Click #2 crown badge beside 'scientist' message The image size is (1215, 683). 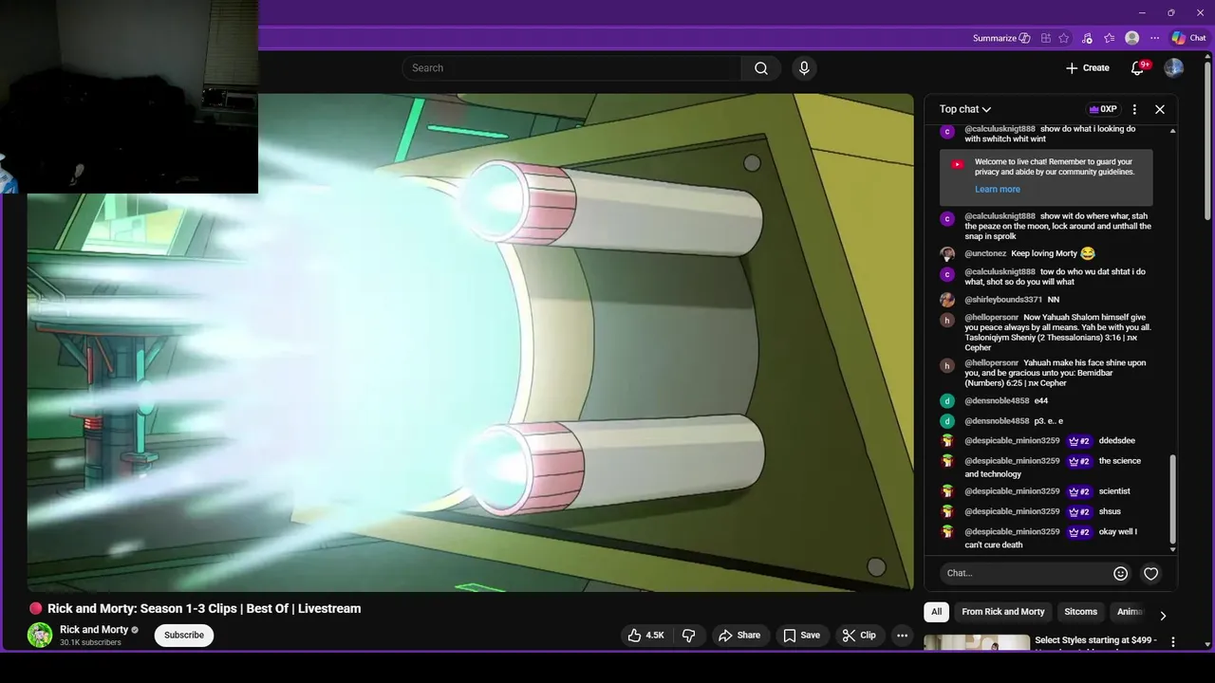point(1079,491)
